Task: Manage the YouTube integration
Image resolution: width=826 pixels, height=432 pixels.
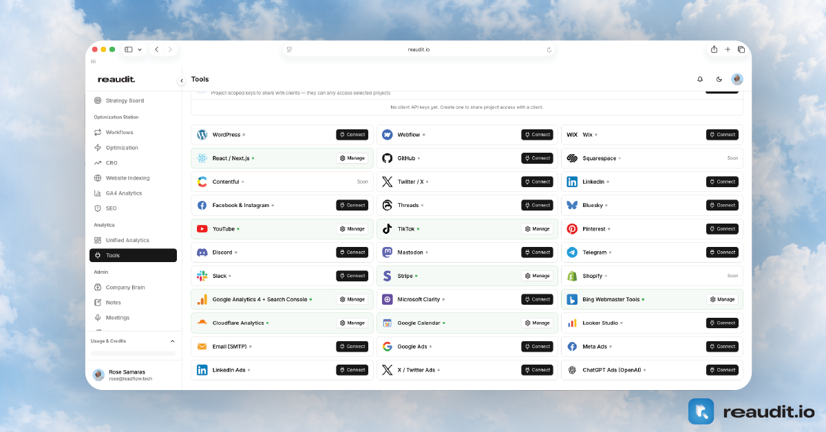Action: point(352,229)
